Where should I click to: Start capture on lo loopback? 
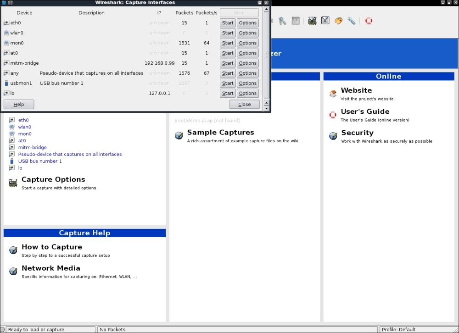click(x=228, y=94)
